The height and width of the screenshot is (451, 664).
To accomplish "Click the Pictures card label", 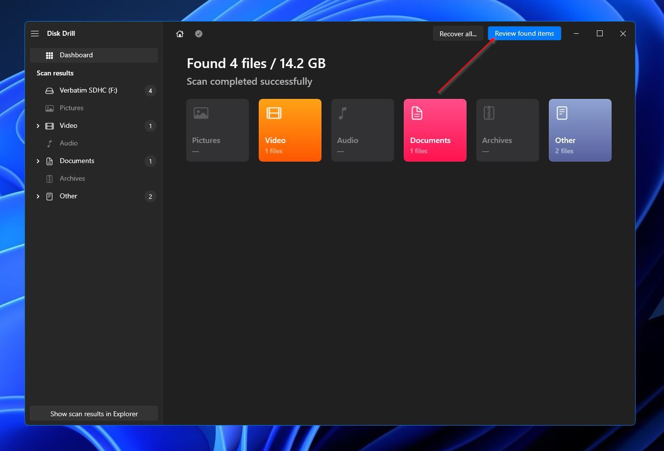I will 206,141.
